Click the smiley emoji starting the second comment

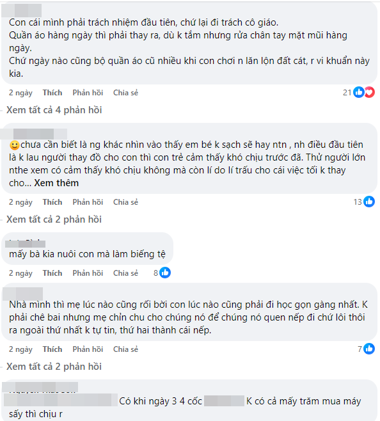pos(15,145)
